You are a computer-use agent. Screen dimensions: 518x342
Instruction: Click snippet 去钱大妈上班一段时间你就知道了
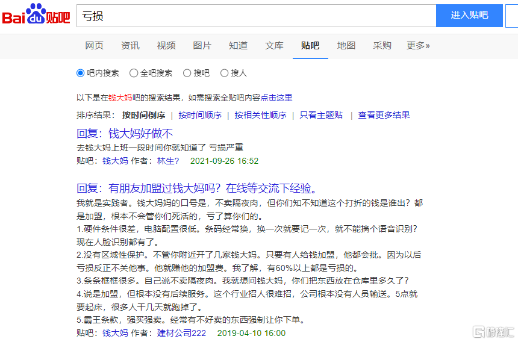tap(142, 148)
